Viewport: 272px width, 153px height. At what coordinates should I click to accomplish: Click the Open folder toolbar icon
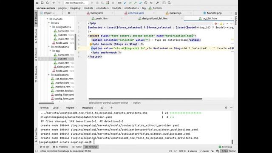click(37, 3)
